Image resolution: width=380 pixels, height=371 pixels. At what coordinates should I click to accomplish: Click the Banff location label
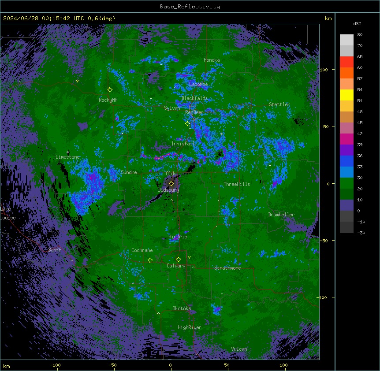55,250
